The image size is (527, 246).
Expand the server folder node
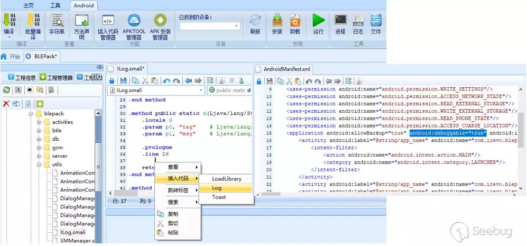(39, 156)
